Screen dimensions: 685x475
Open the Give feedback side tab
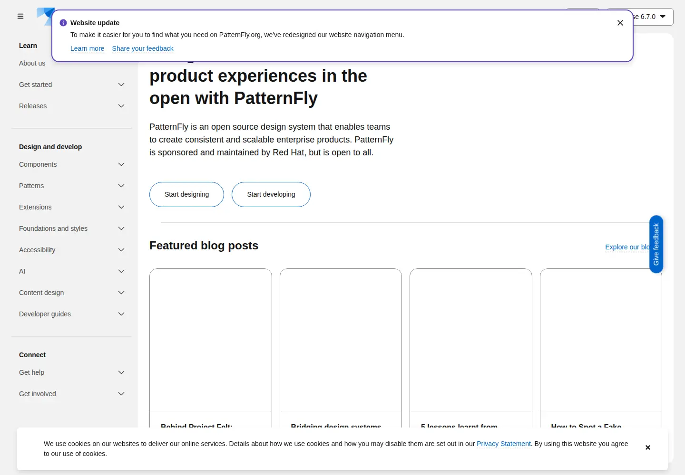click(x=656, y=244)
